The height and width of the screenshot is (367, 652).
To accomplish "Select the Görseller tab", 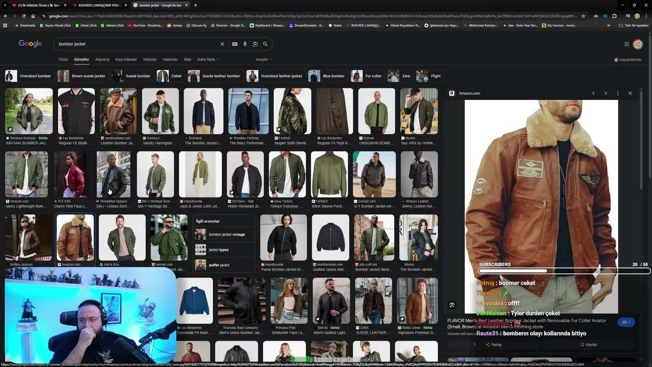I will (x=81, y=60).
